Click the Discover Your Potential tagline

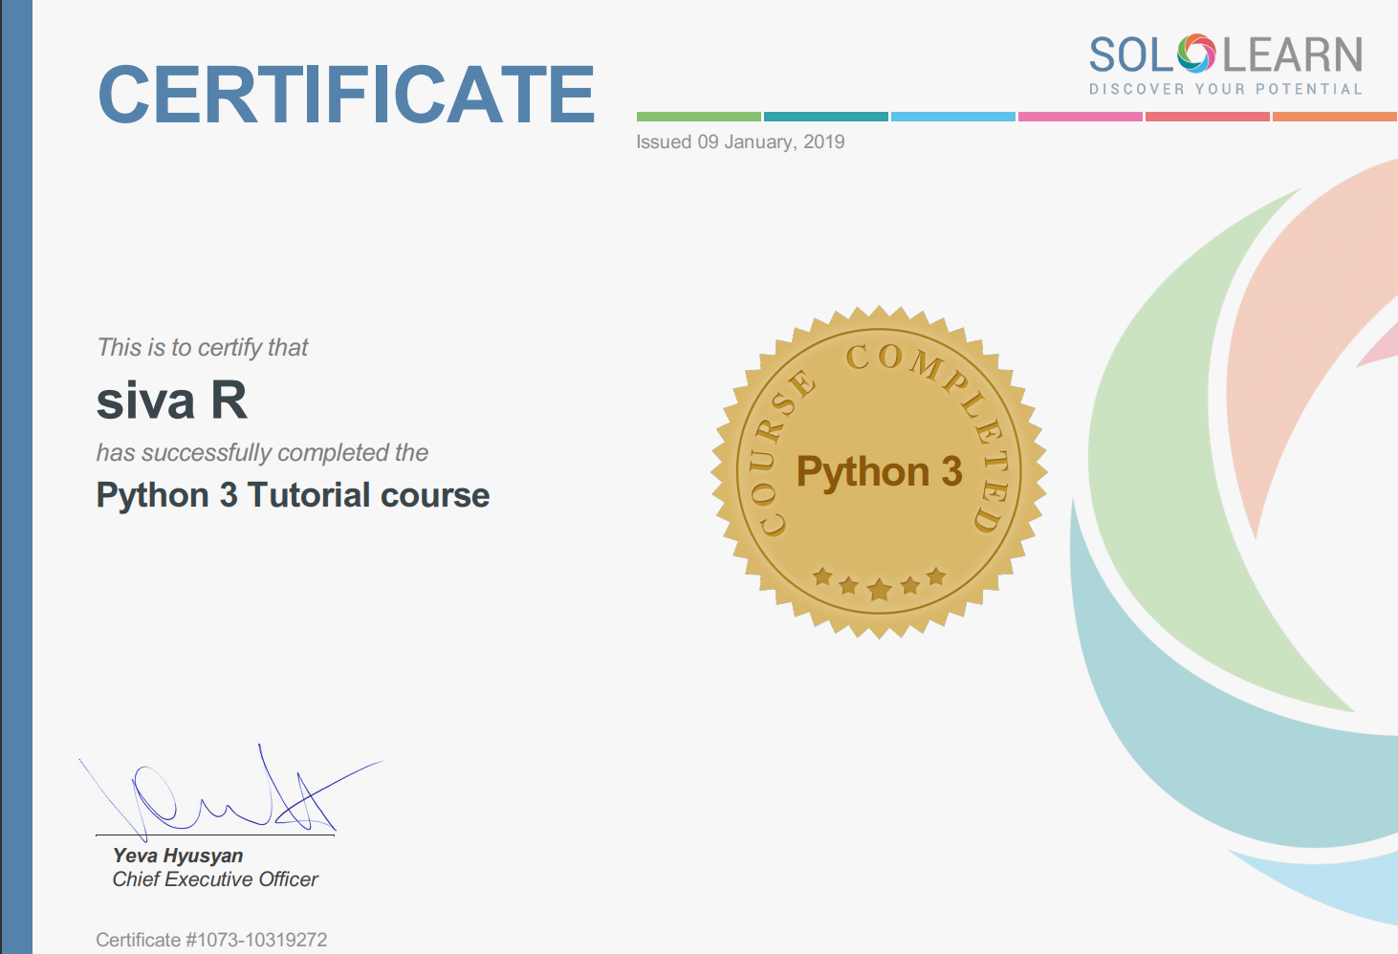click(x=1225, y=89)
